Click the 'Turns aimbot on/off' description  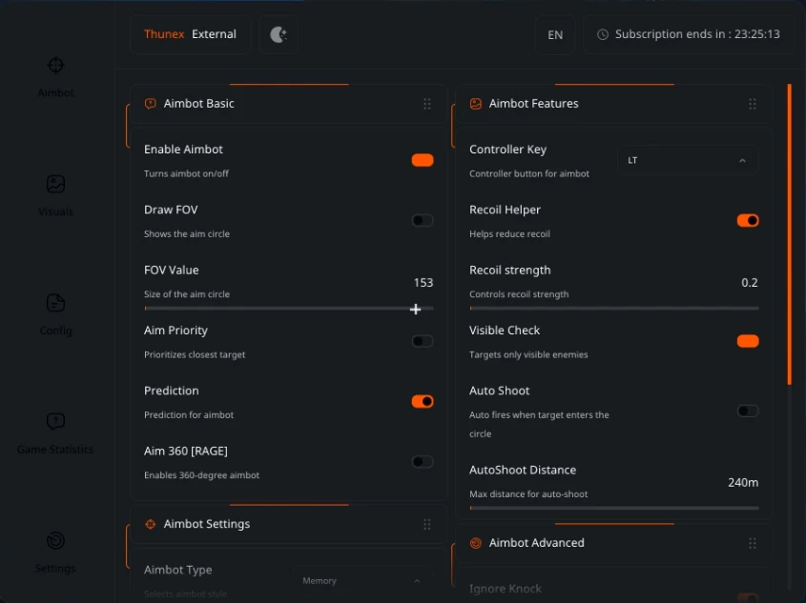[186, 174]
